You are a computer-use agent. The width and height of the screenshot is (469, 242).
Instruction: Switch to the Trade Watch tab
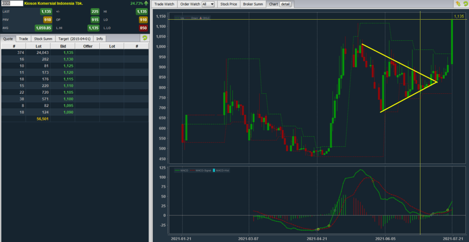164,4
